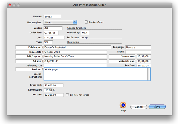Edit the Ad#/caption label field

29,56
